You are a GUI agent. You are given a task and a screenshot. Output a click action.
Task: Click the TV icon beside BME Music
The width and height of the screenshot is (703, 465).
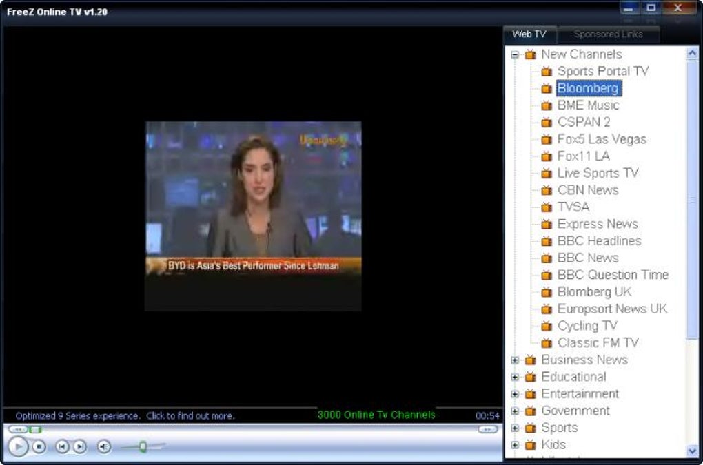tap(547, 105)
